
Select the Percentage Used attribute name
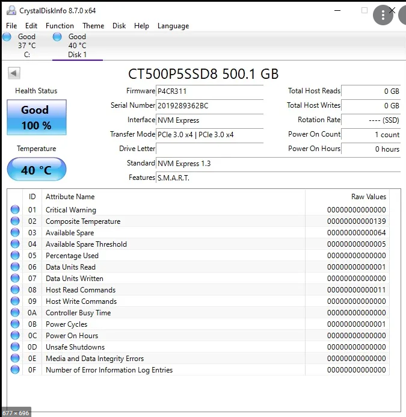[72, 256]
